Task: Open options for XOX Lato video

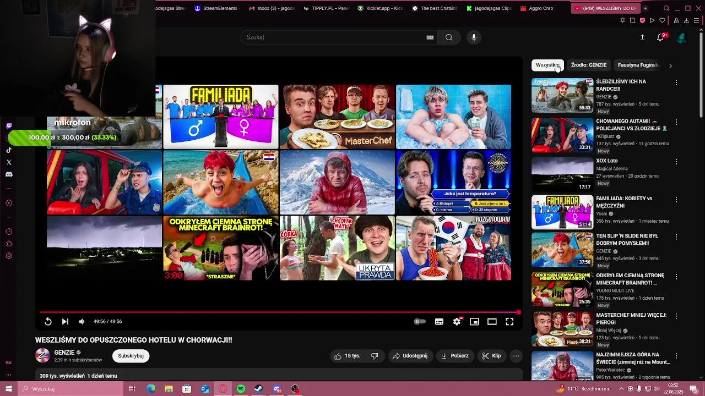Action: 676,162
